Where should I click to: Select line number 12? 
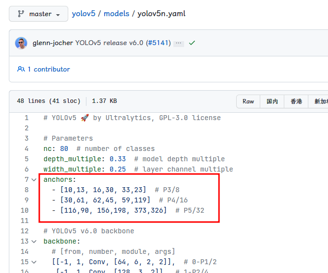click(x=25, y=231)
